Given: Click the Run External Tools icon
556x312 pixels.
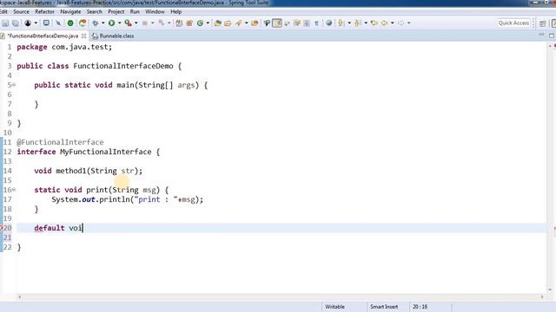Looking at the screenshot, I should coord(128,23).
